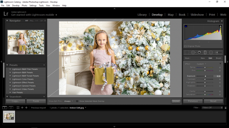Screen dimensions: 229x128
Task: Go back with filmstrip left arrow
Action: tap(22, 108)
